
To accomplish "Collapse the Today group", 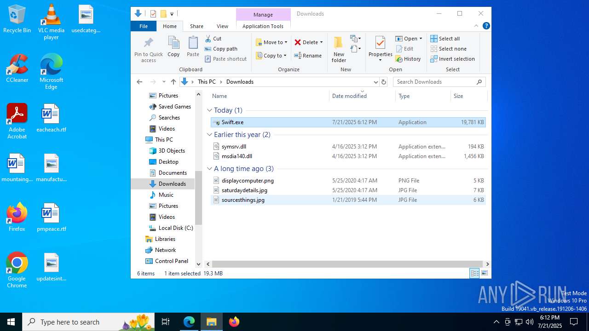I will (x=209, y=110).
